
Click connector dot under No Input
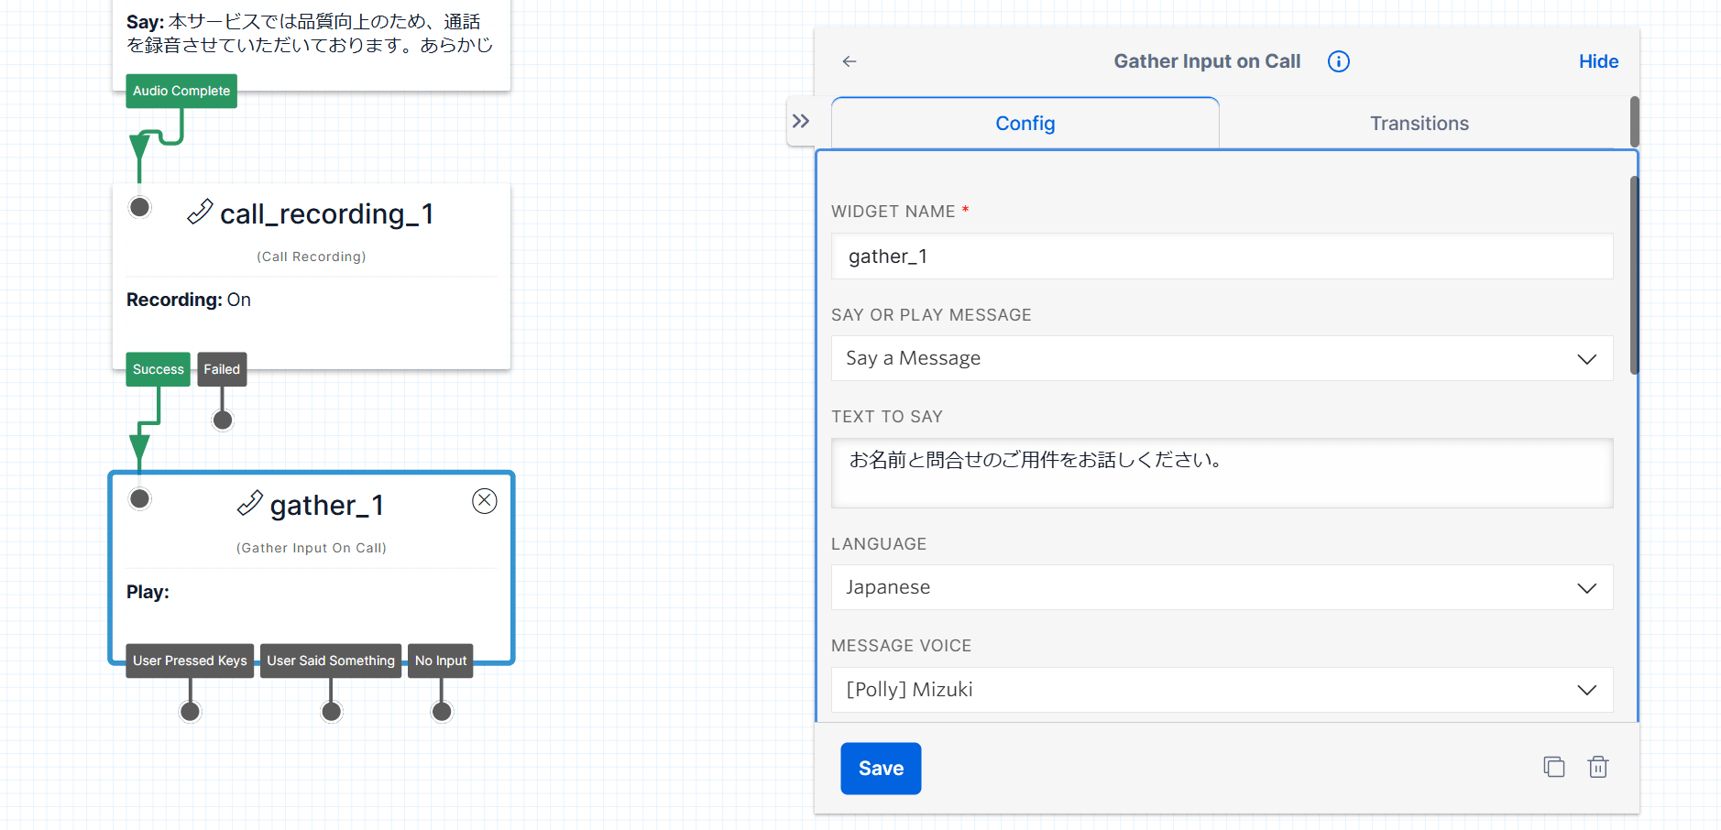pyautogui.click(x=442, y=712)
